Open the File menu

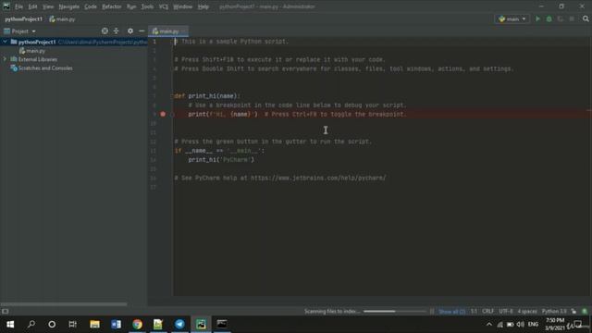tap(18, 6)
